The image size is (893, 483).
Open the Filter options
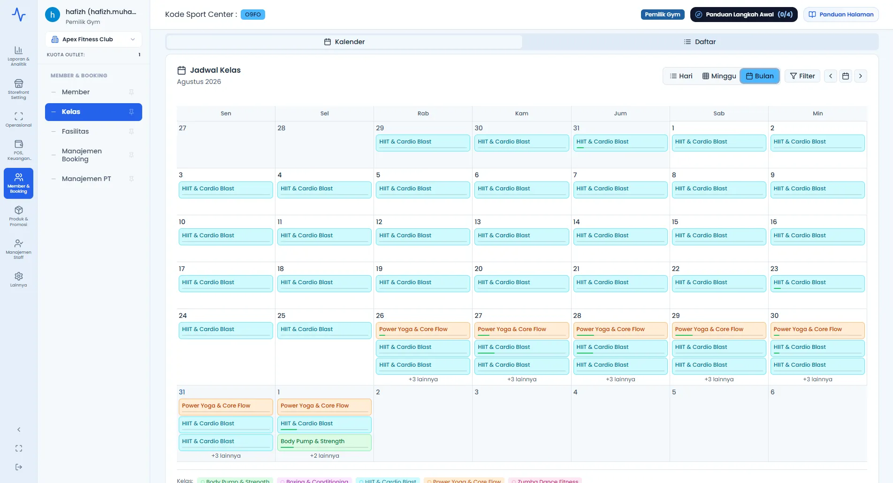[x=802, y=76]
